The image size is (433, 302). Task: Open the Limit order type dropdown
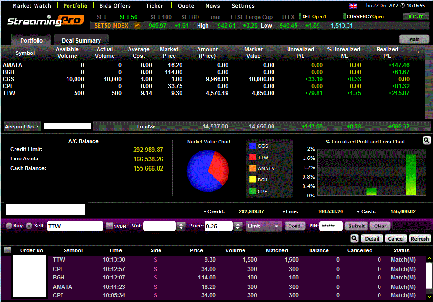point(264,226)
